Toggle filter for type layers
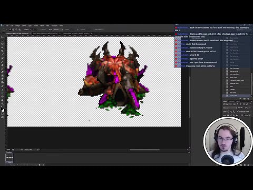 [240, 104]
